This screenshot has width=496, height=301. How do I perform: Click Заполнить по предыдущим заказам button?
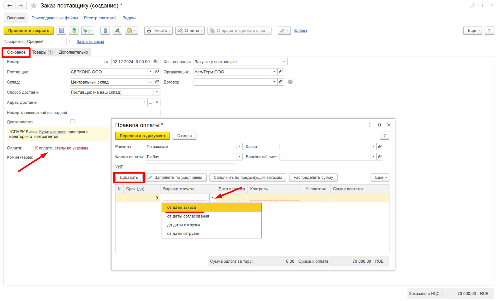tap(248, 177)
